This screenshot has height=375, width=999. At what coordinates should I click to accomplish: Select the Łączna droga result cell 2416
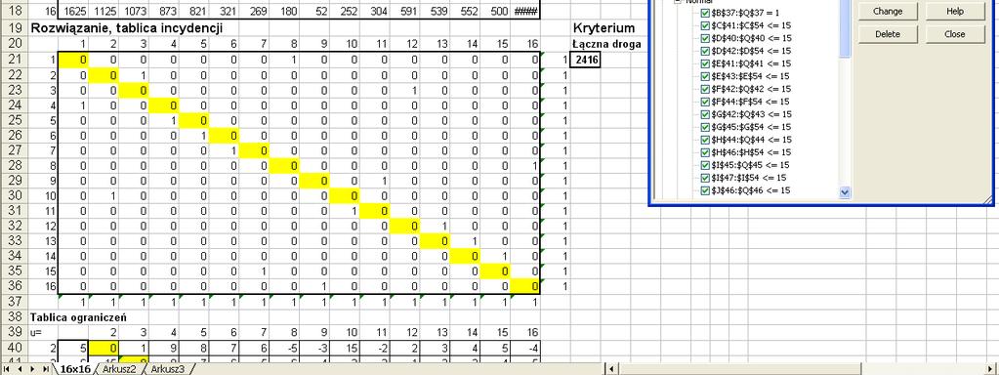click(x=586, y=60)
